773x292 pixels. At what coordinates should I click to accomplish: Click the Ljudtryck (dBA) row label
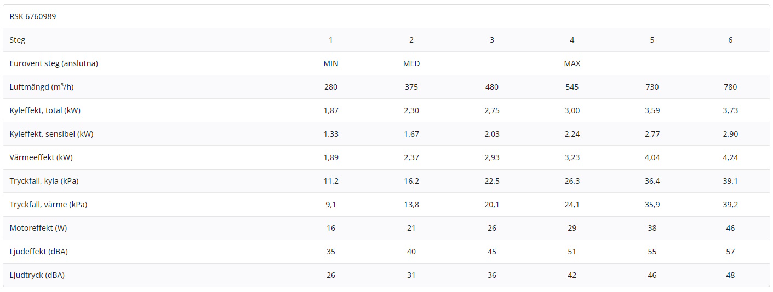coord(37,275)
